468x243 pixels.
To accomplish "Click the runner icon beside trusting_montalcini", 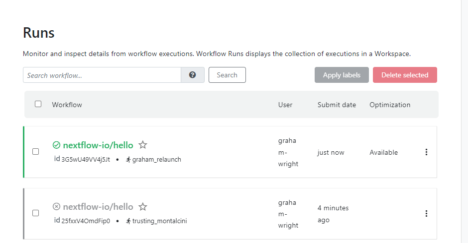I will coord(128,221).
